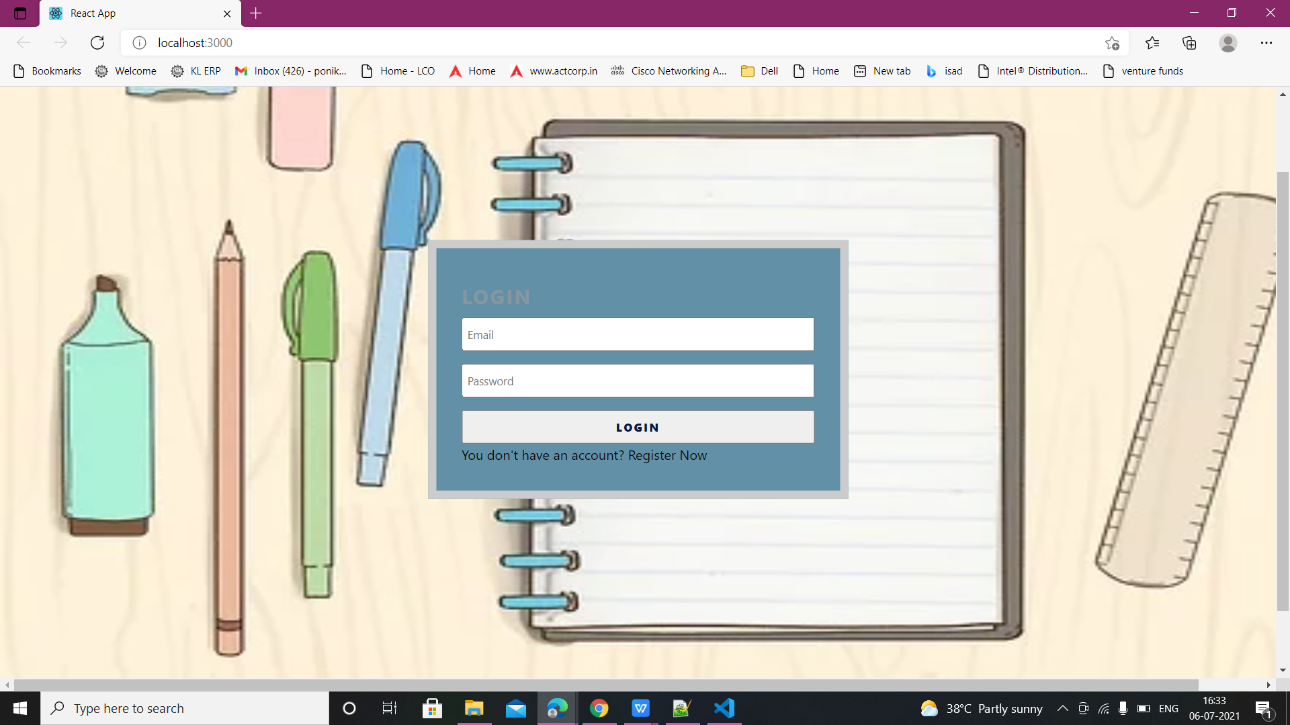Open the Dell bookmarks folder

[760, 71]
